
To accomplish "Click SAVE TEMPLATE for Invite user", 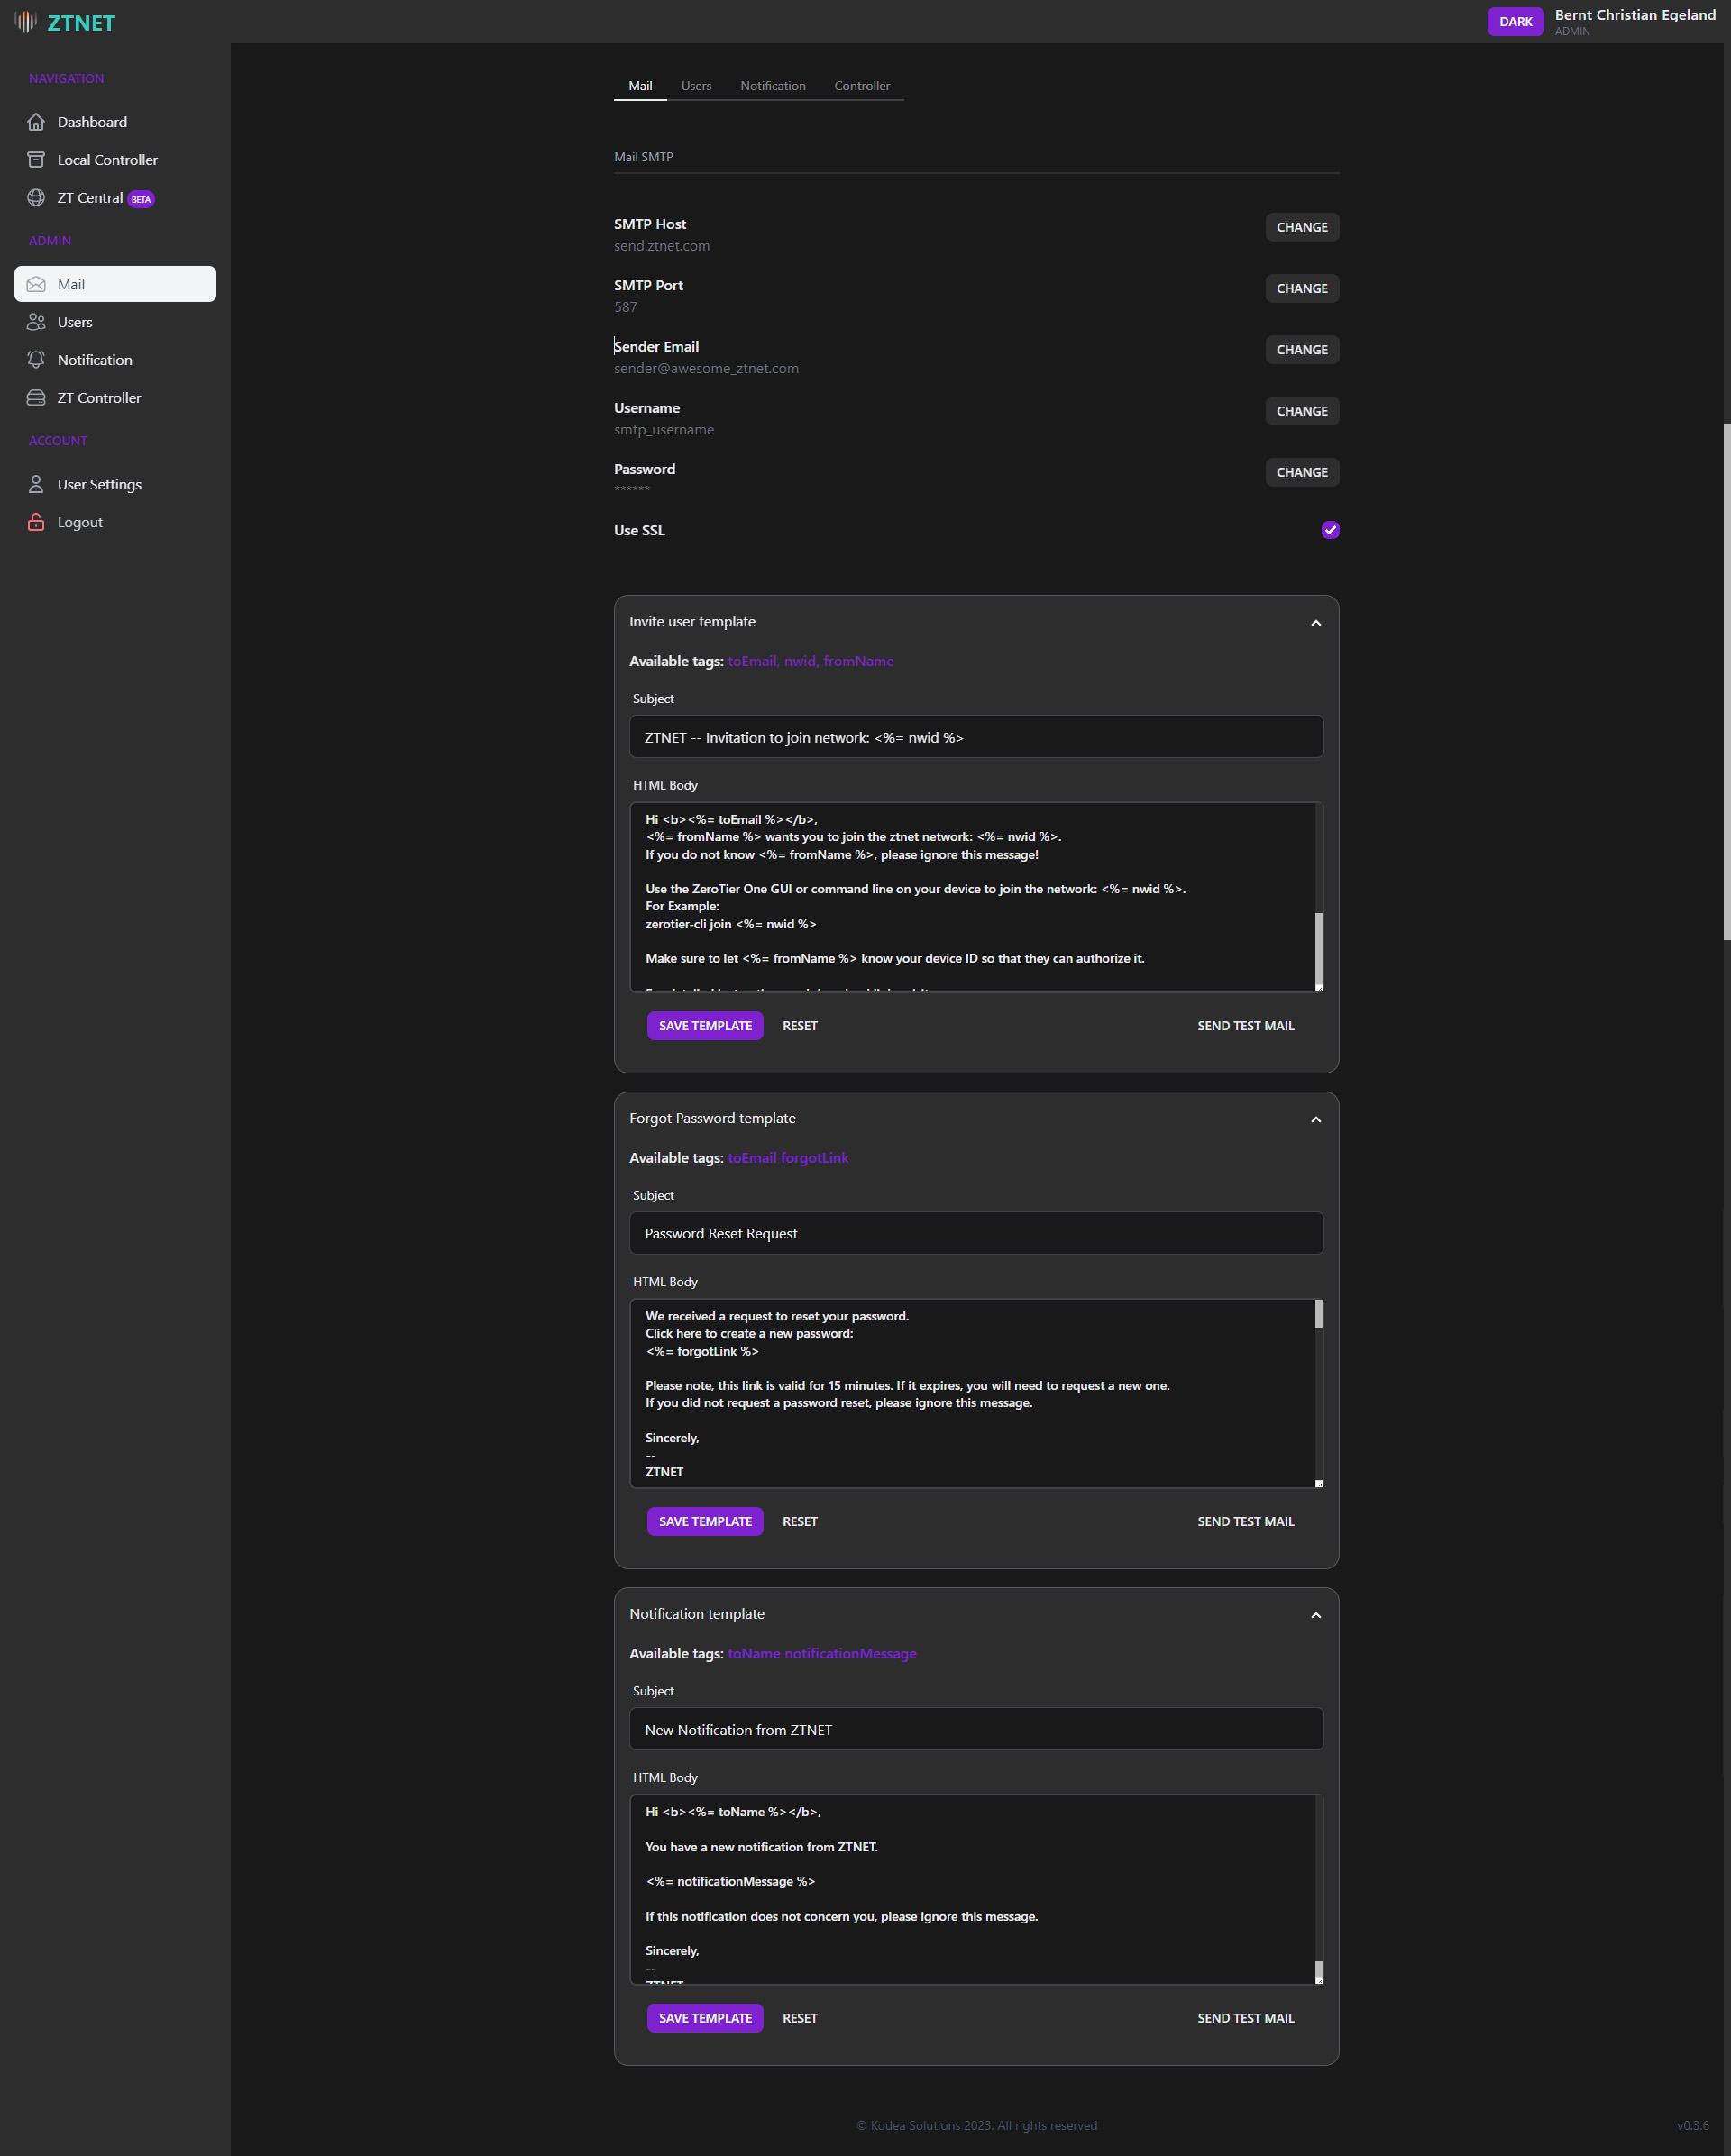I will coord(705,1024).
